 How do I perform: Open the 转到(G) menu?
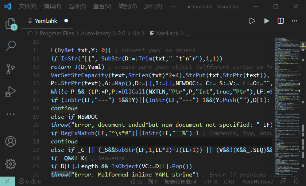click(127, 7)
